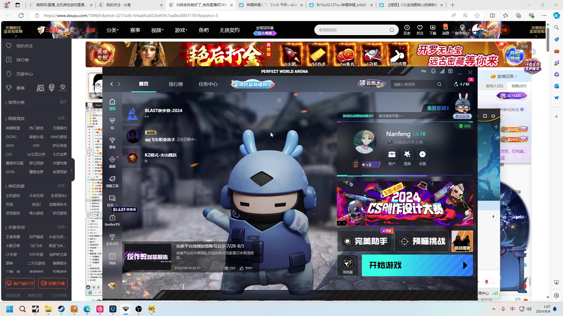563x316 pixels.
Task: Click Windows Start button
Action: 10,309
